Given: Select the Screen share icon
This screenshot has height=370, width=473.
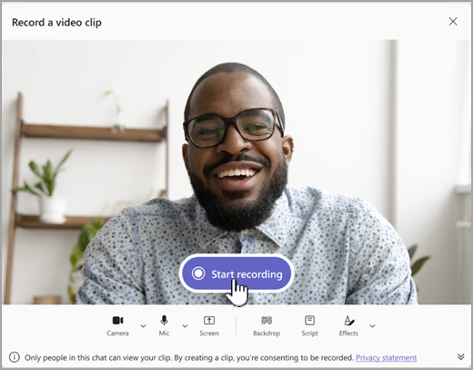Looking at the screenshot, I should pos(209,320).
